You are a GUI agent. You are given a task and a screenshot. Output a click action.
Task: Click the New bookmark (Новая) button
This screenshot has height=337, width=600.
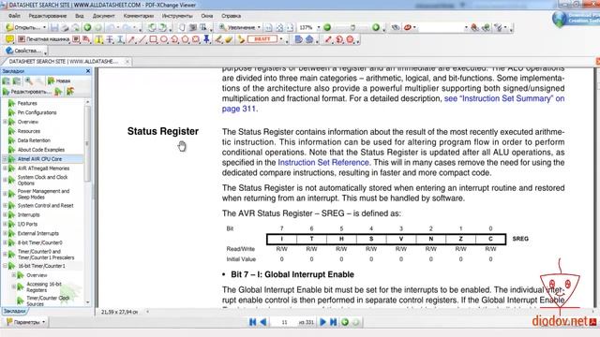click(x=59, y=81)
